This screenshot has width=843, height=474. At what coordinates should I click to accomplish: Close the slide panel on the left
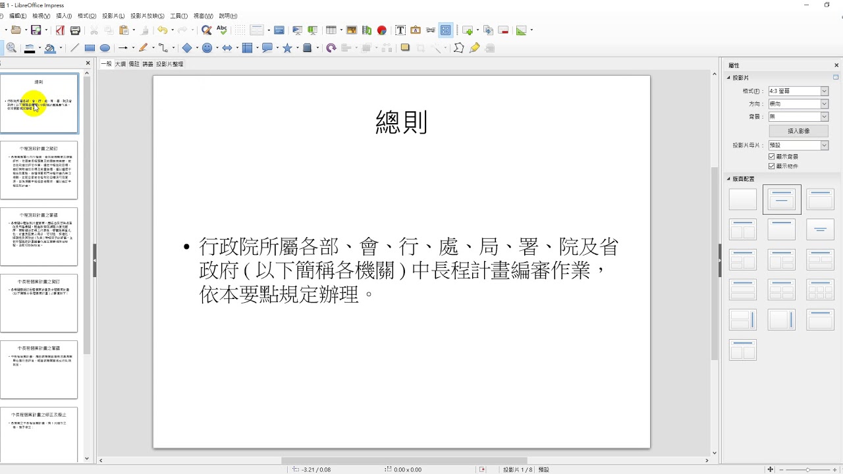88,63
